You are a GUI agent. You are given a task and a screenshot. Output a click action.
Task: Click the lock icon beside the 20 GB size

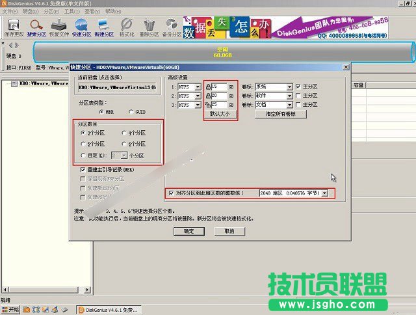click(208, 96)
